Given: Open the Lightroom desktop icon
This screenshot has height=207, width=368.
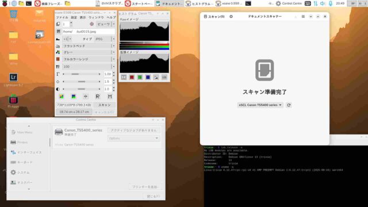Looking at the screenshot, I should tap(13, 77).
